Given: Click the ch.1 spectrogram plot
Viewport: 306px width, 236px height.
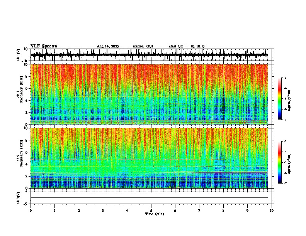Looking at the screenshot, I should 149,94.
